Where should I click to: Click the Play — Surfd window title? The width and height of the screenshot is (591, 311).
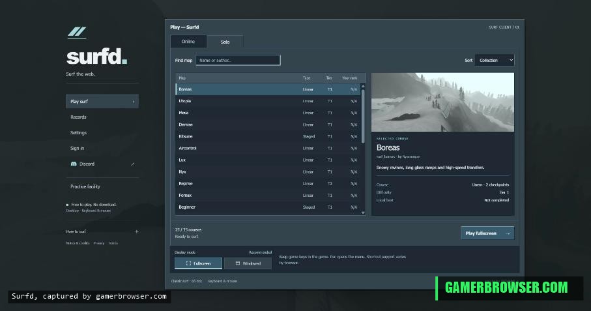(x=184, y=27)
